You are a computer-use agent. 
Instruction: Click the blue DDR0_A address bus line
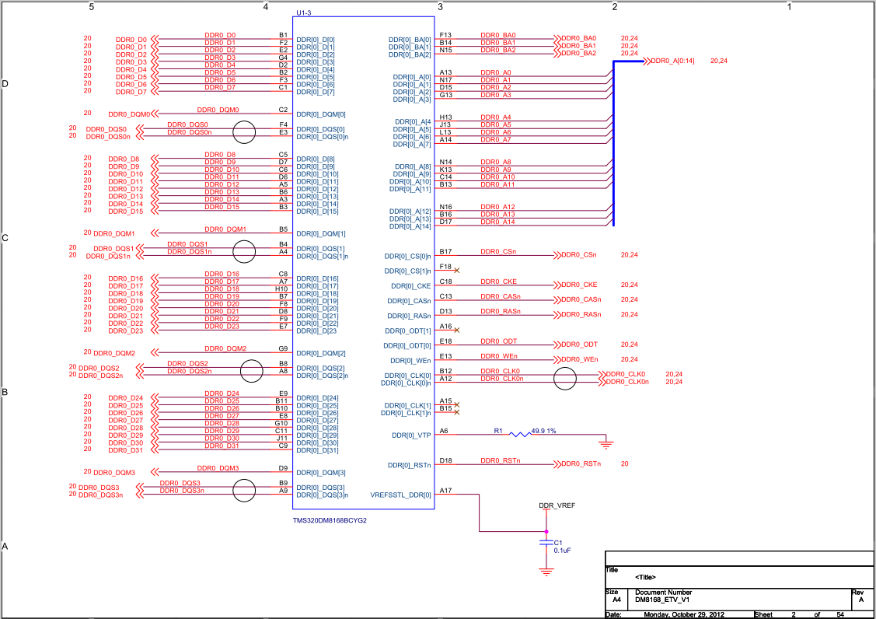pyautogui.click(x=614, y=143)
